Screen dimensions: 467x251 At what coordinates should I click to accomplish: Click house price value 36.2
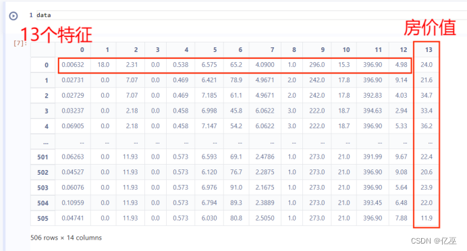click(427, 126)
